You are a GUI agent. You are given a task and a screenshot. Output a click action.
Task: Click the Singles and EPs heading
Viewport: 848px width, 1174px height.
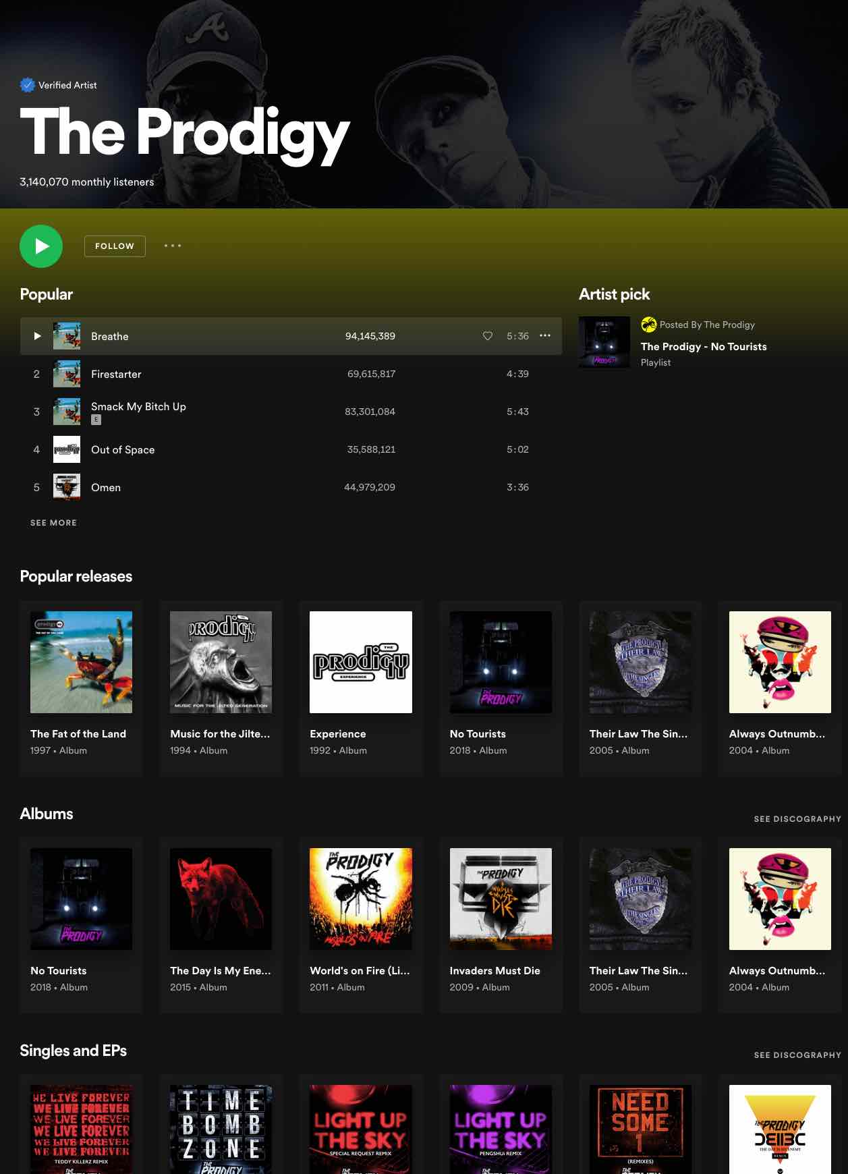[x=73, y=1051]
